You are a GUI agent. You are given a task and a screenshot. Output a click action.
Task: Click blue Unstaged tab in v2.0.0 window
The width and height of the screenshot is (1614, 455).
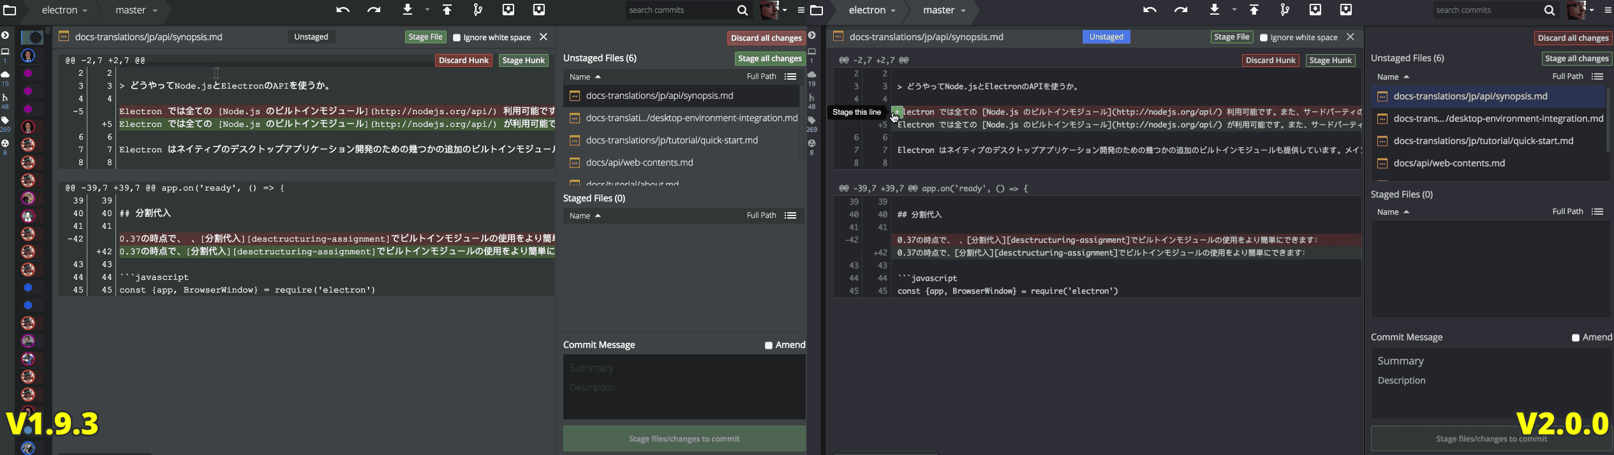[1106, 37]
